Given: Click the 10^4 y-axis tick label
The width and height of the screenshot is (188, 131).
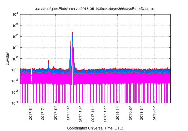Looking at the screenshot, I should click(x=15, y=14).
